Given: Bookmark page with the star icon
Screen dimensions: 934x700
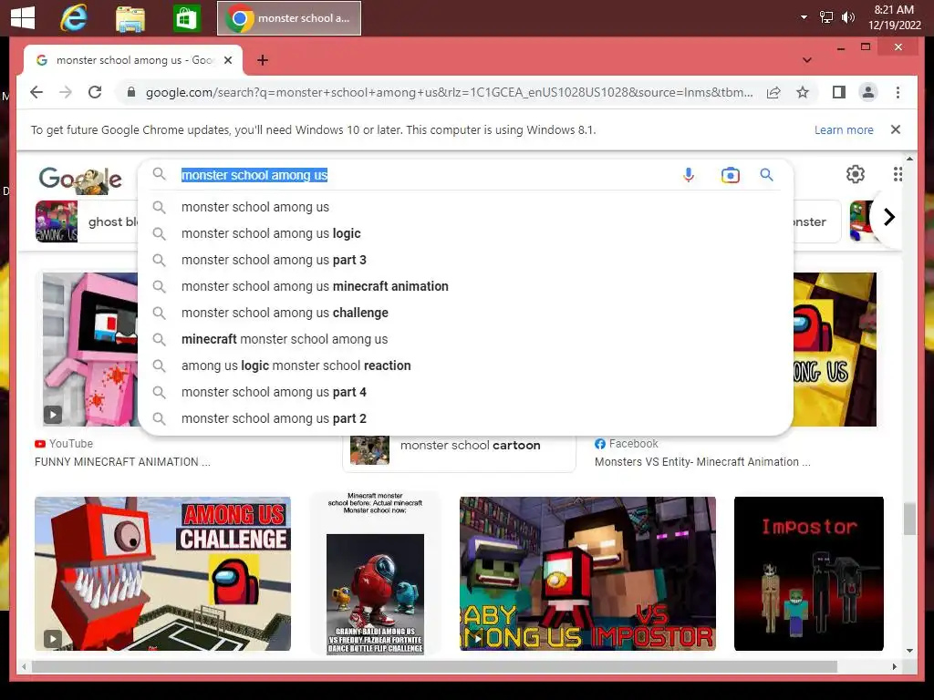Looking at the screenshot, I should pyautogui.click(x=803, y=92).
